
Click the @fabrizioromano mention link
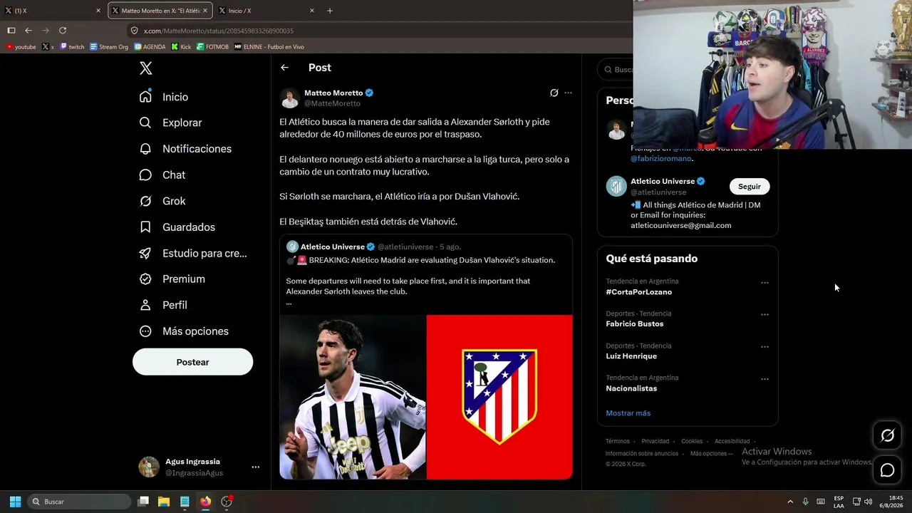[x=660, y=158]
